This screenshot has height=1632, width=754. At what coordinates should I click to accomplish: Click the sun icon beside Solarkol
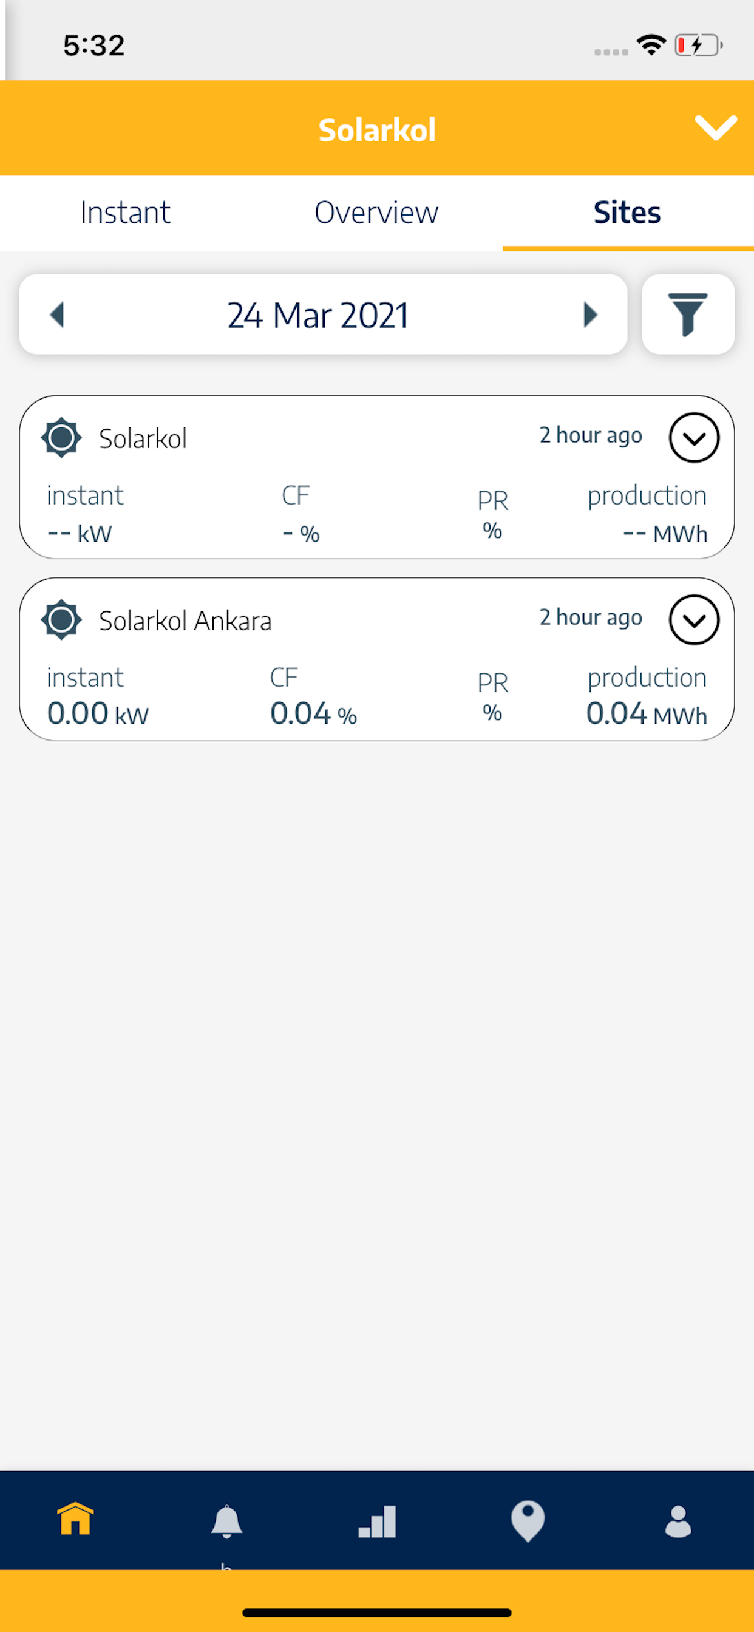point(61,438)
